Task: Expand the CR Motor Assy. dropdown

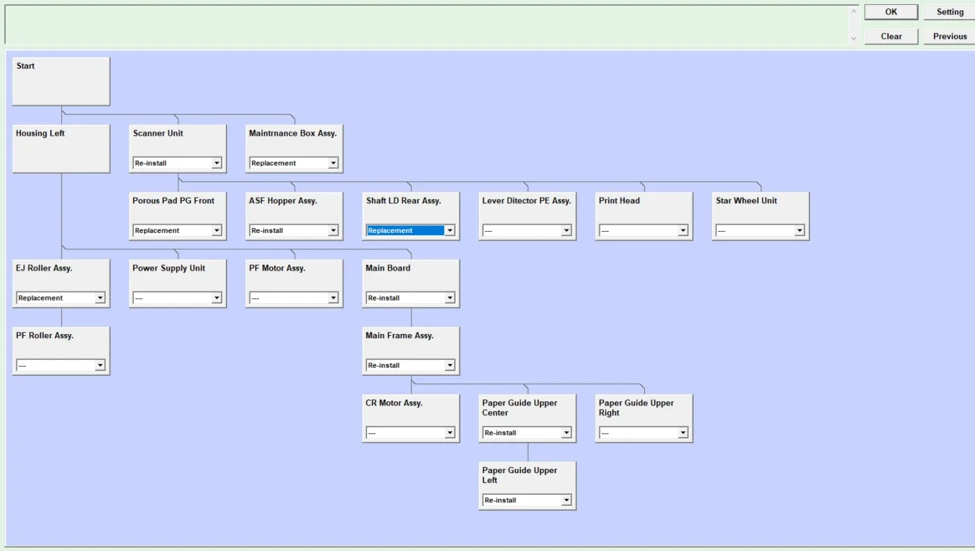Action: (410, 433)
